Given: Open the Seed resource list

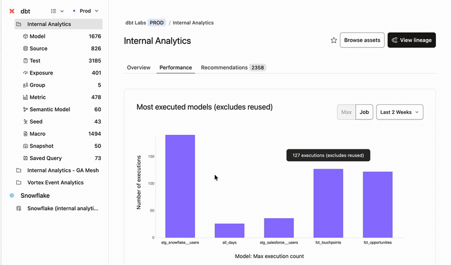Looking at the screenshot, I should [x=62, y=121].
